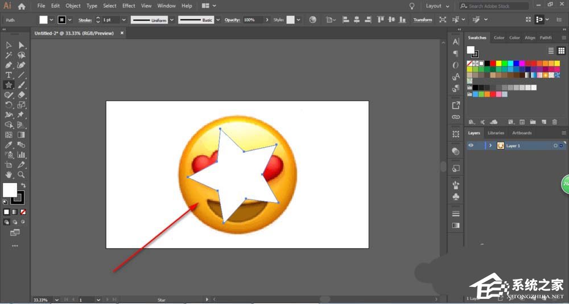Click the Transform button in control bar
The width and height of the screenshot is (569, 304).
pos(423,20)
